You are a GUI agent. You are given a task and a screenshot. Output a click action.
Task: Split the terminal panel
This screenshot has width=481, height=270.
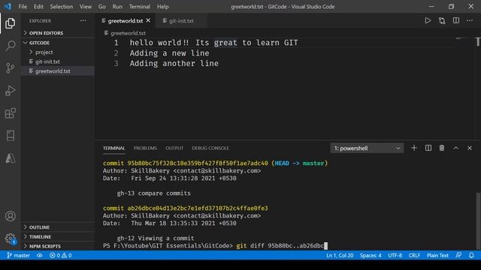click(x=428, y=148)
